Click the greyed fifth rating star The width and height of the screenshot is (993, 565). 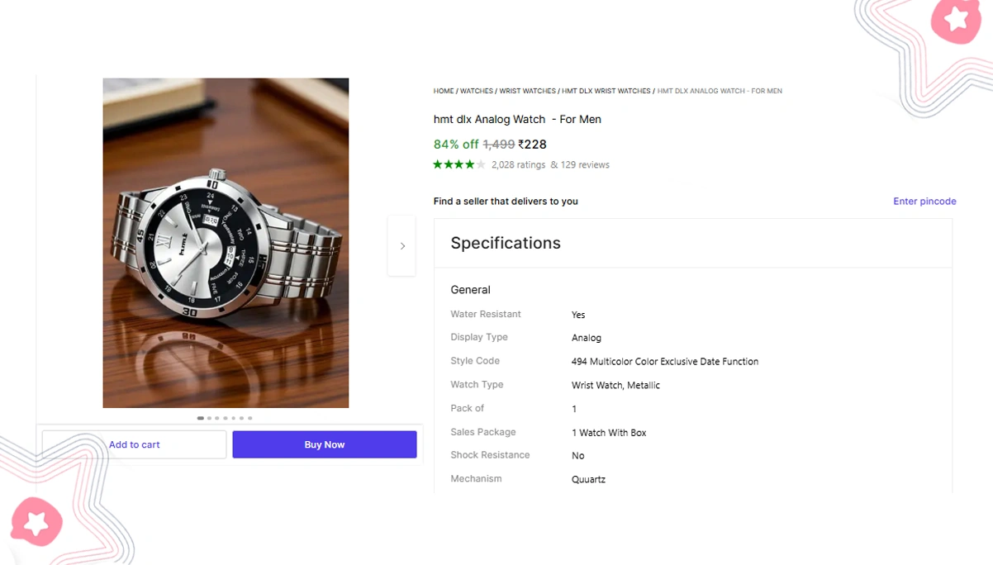coord(477,164)
